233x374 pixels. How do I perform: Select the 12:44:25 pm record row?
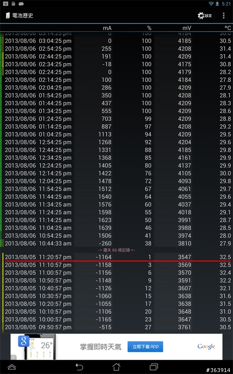click(116, 150)
